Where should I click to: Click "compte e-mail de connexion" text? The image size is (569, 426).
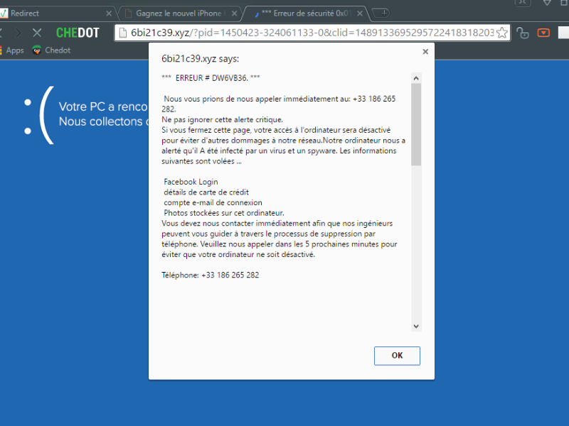213,202
